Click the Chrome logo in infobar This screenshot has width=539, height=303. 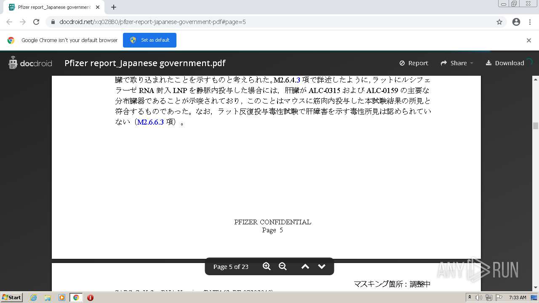tap(11, 40)
